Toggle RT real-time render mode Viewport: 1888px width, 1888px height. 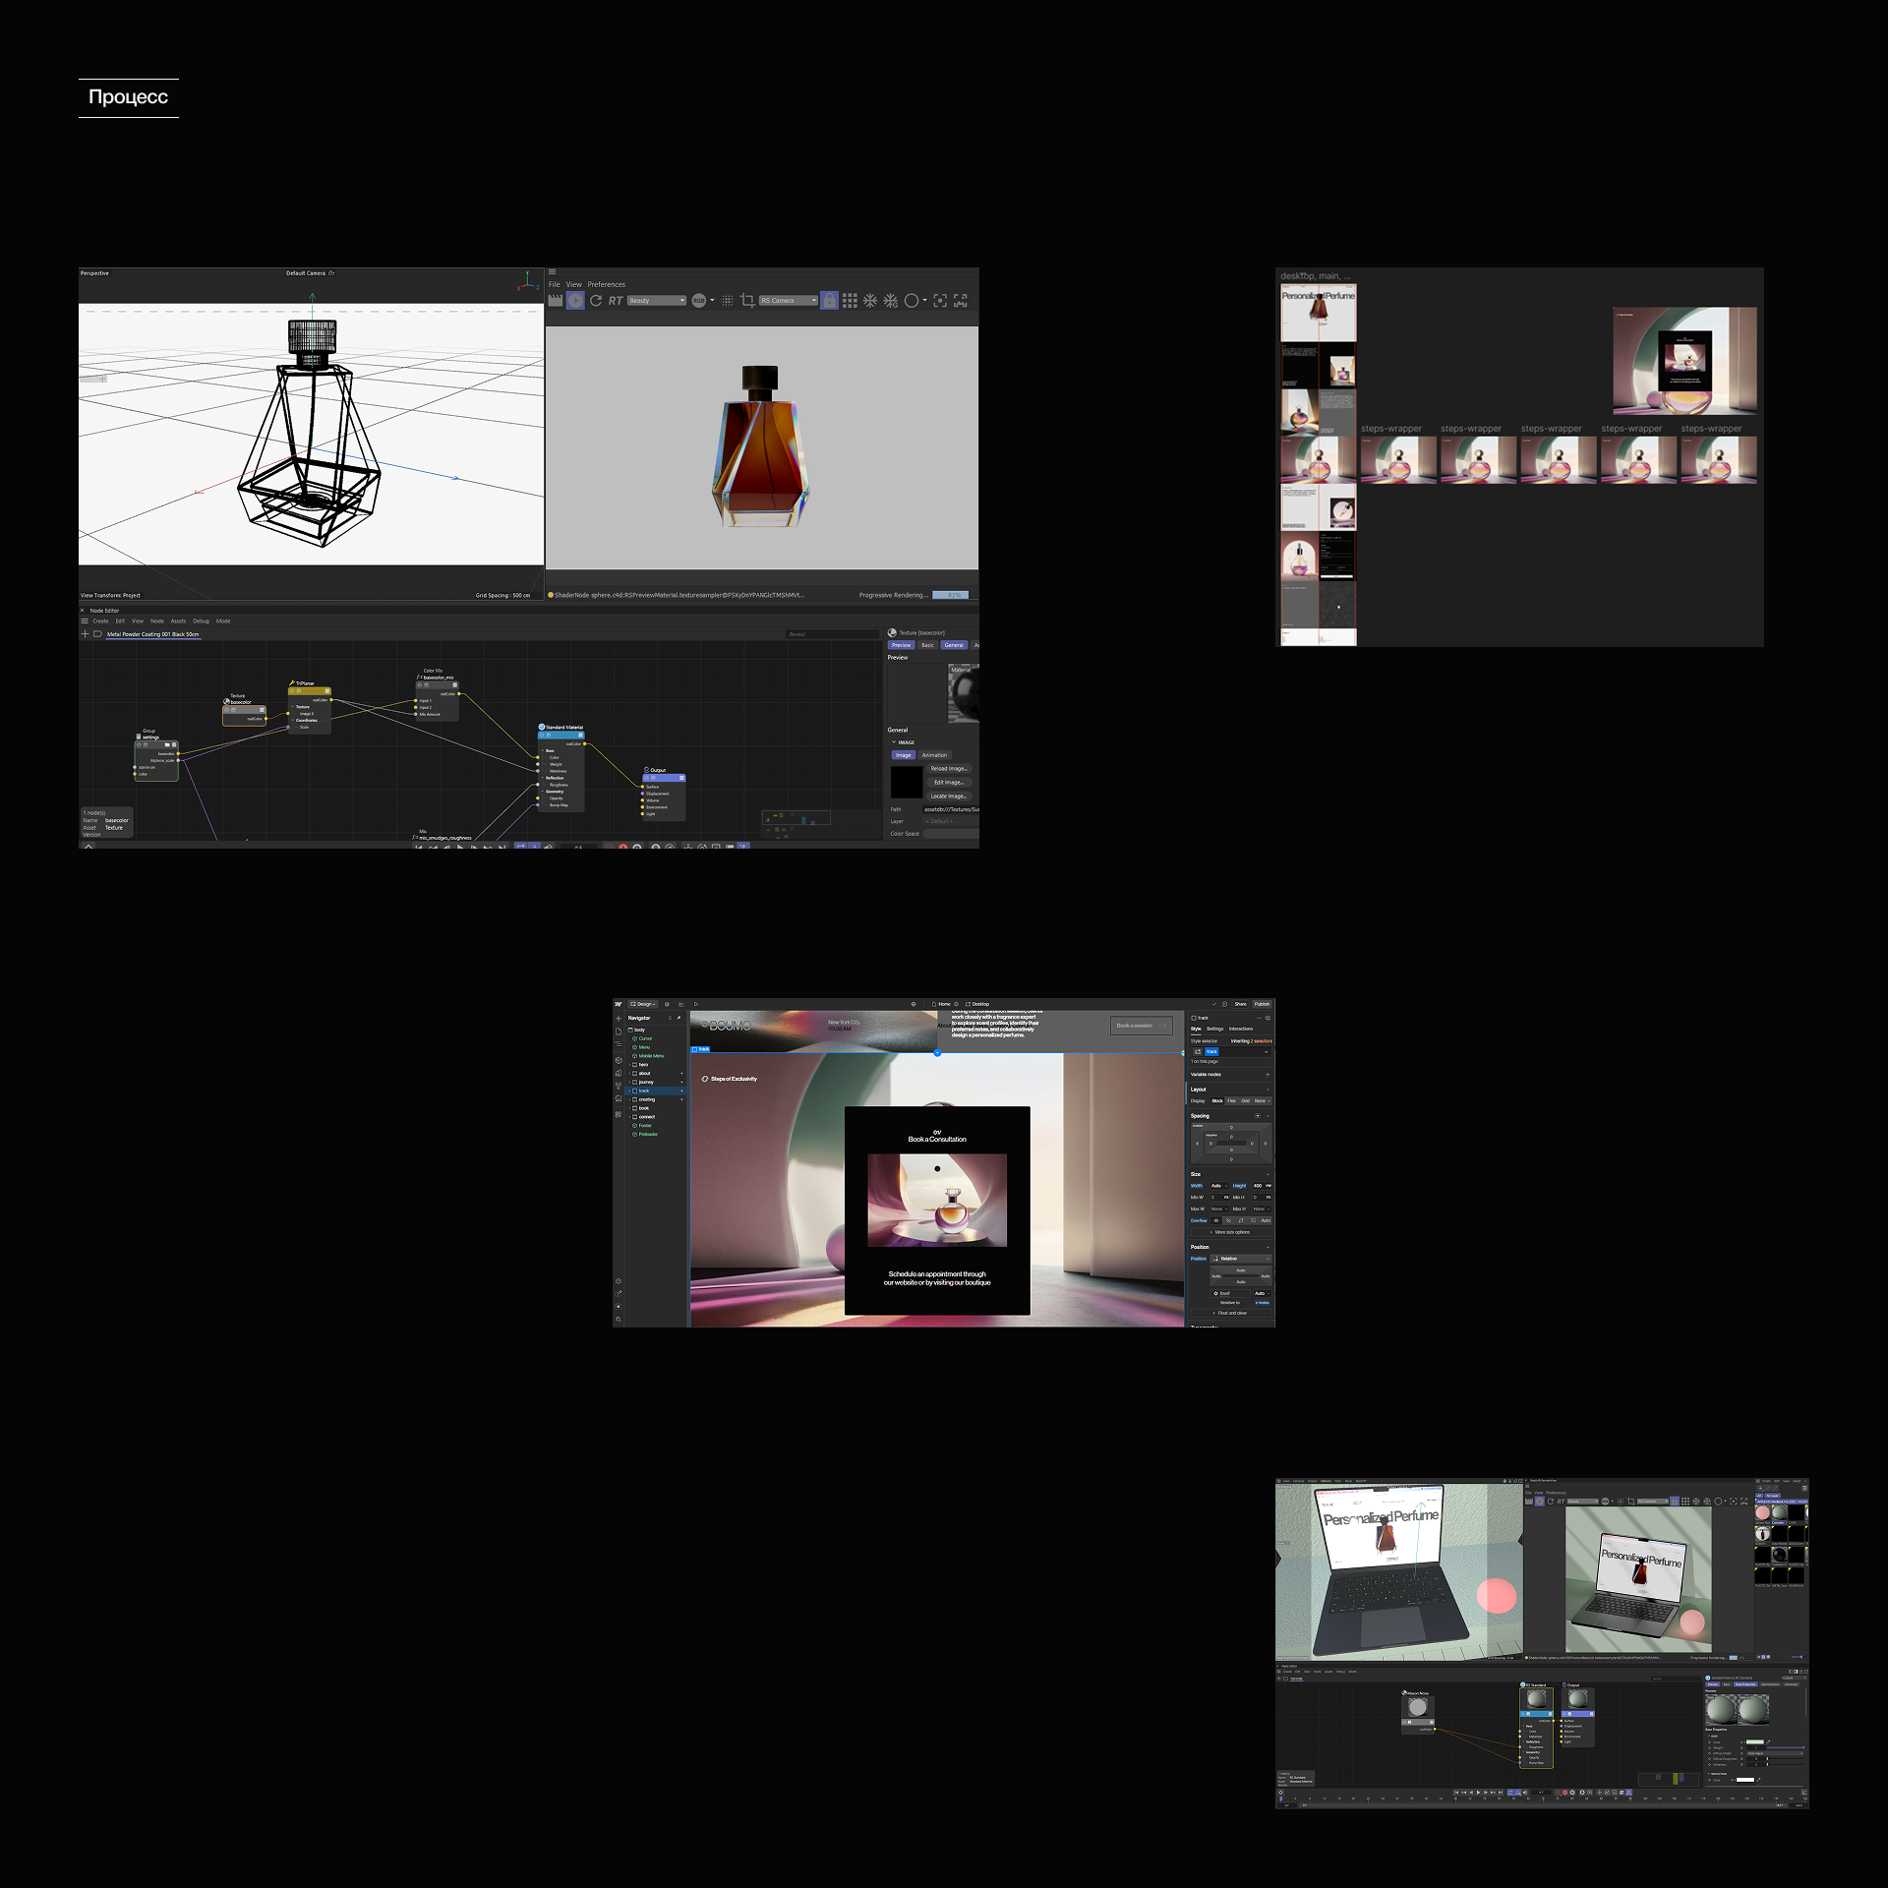click(x=616, y=301)
